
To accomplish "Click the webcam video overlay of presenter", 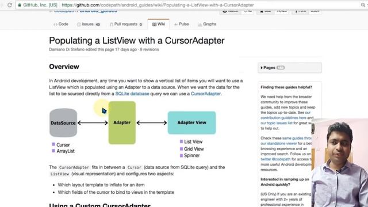I will (x=340, y=163).
